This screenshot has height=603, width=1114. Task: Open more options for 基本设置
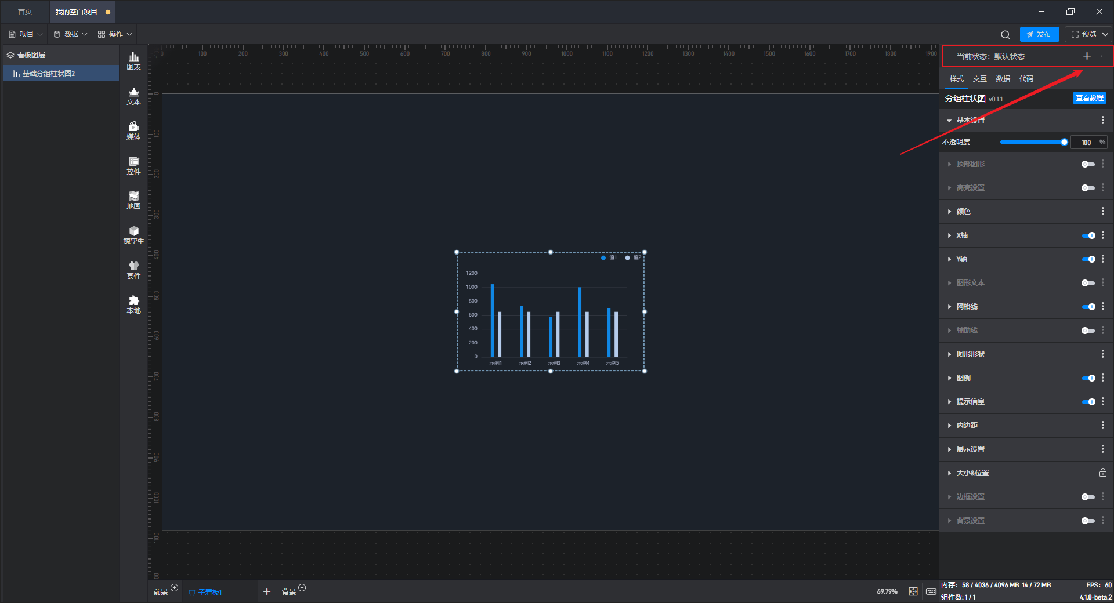(x=1102, y=120)
